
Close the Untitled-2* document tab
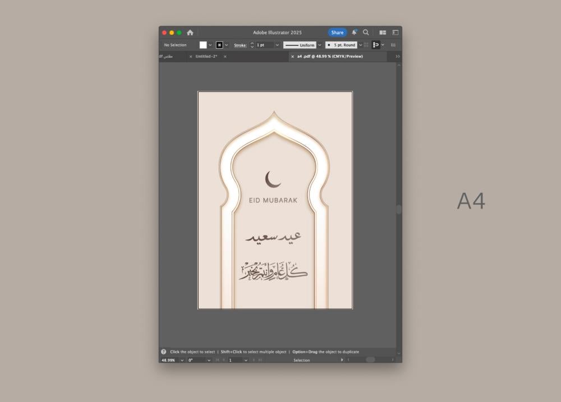(x=191, y=57)
